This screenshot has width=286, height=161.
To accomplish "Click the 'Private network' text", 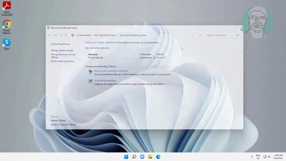I will coord(96,58).
